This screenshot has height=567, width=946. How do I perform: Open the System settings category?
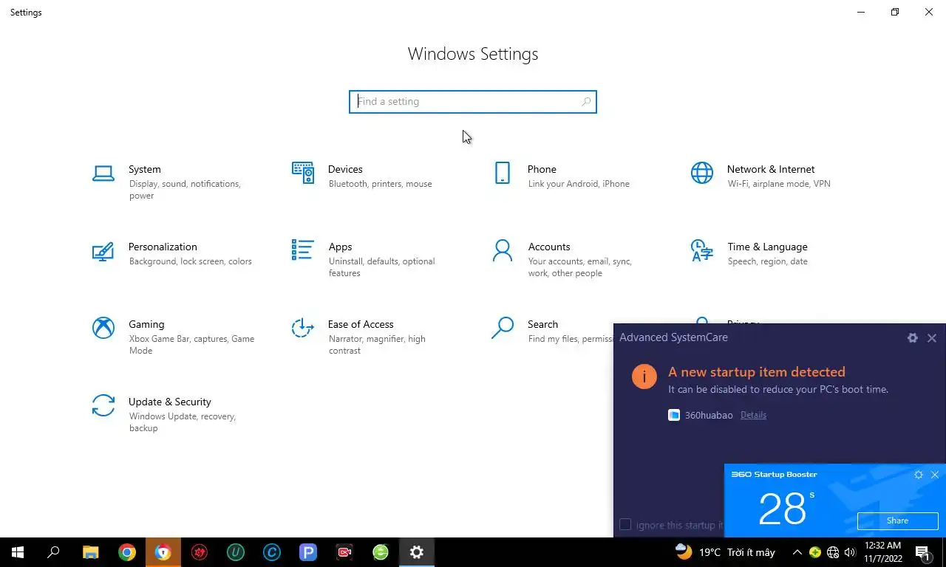(175, 182)
